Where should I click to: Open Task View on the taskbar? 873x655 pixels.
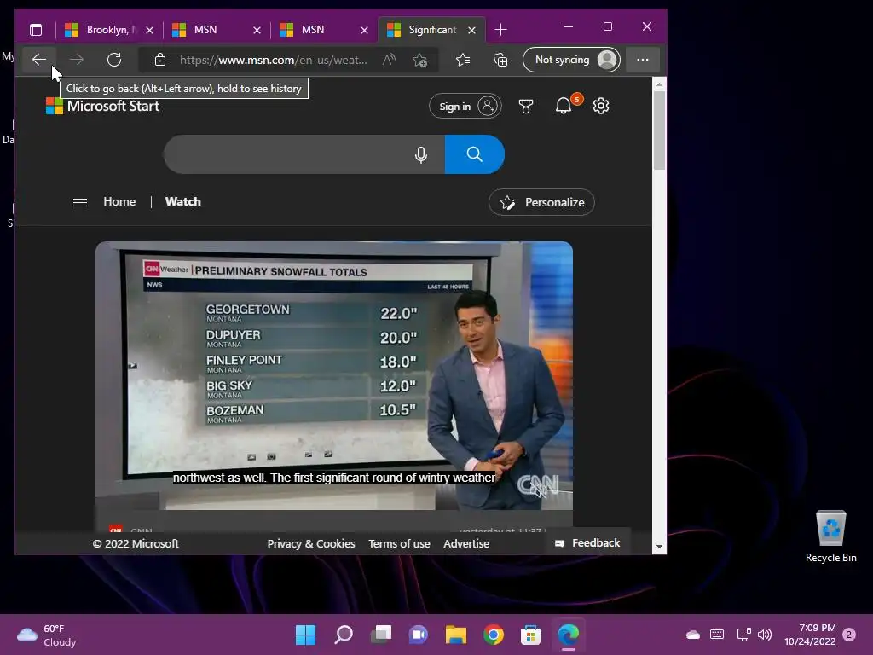[381, 635]
